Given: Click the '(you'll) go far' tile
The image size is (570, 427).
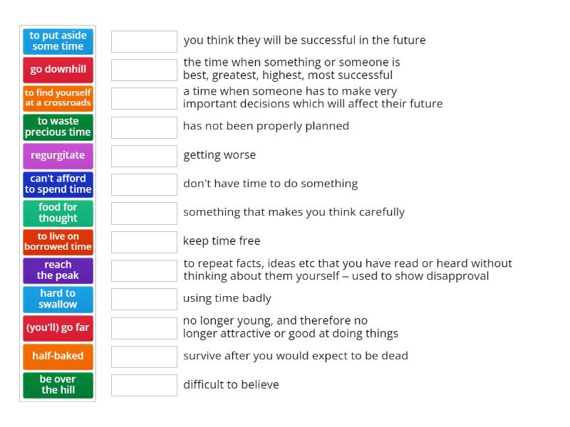Looking at the screenshot, I should coord(58,328).
